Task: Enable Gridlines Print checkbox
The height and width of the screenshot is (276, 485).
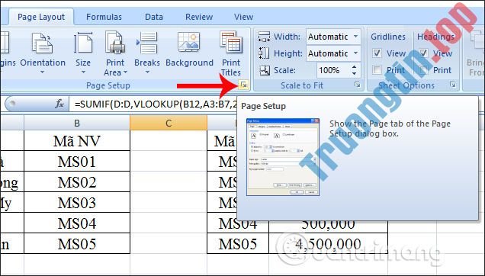Action: coord(377,70)
